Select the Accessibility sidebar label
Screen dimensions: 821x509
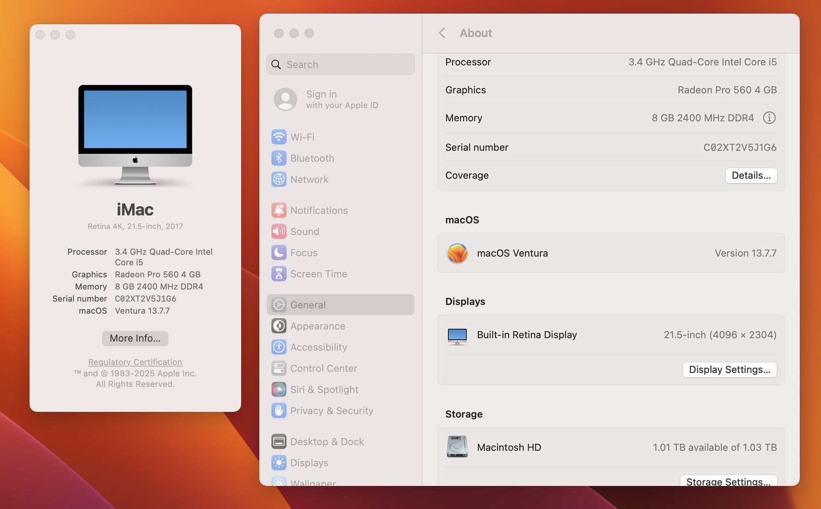tap(319, 347)
